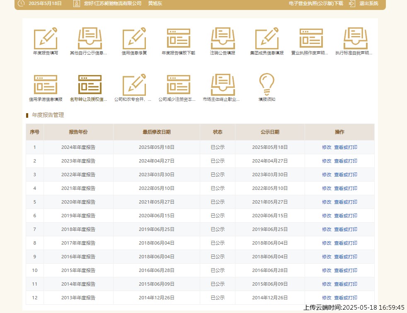Click 修改 for 2021年年度报告
This screenshot has height=313, width=407.
point(327,188)
